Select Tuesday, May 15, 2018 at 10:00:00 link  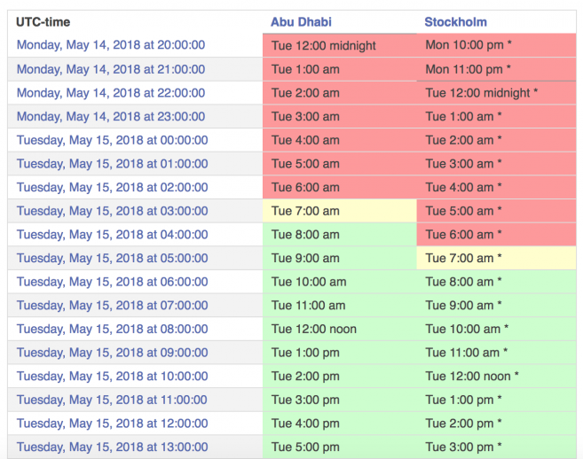point(112,376)
